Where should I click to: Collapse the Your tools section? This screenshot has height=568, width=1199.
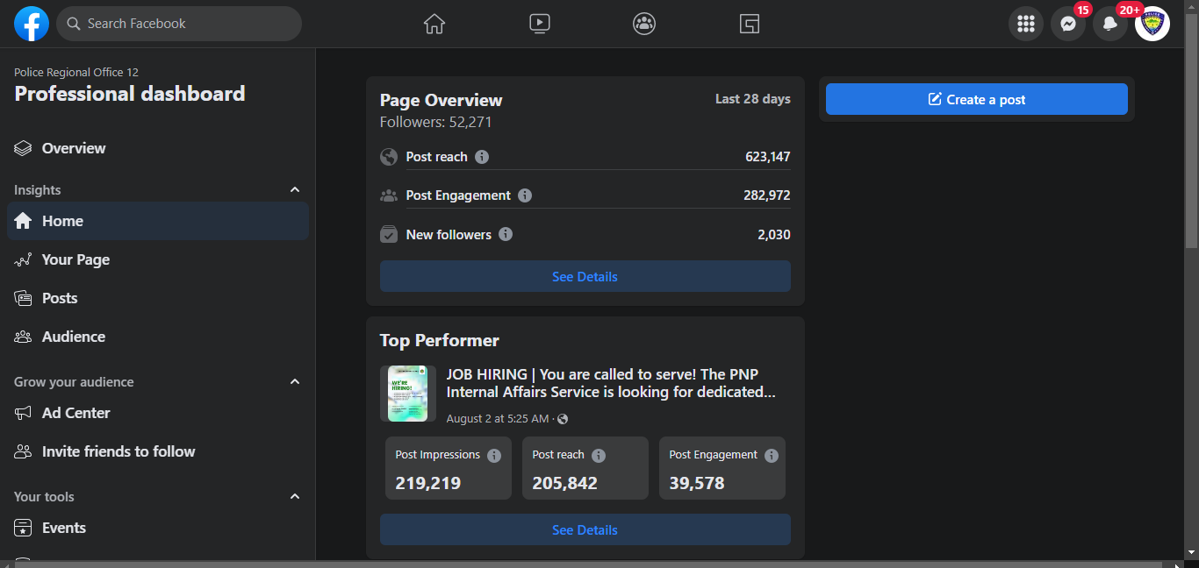coord(295,497)
